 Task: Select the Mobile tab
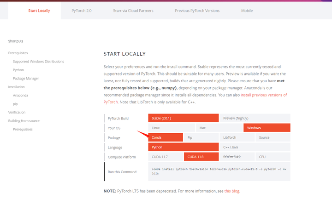247,10
